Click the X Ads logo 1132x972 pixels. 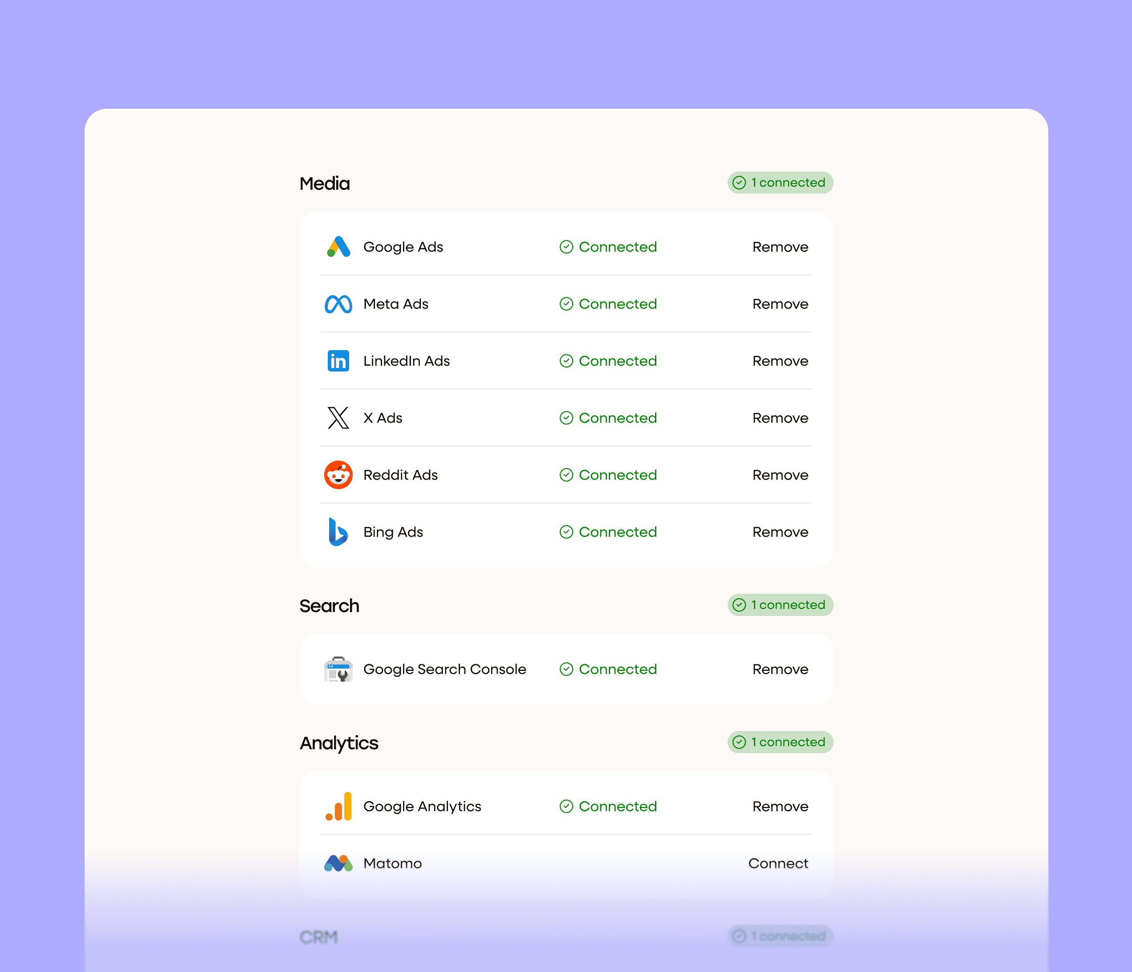tap(338, 418)
